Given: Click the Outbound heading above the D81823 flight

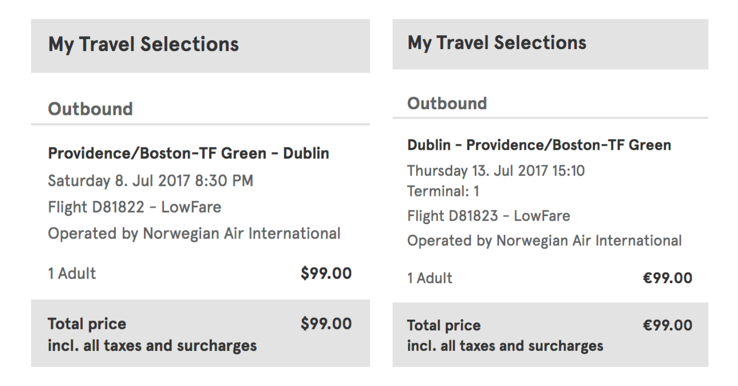Looking at the screenshot, I should [x=447, y=103].
